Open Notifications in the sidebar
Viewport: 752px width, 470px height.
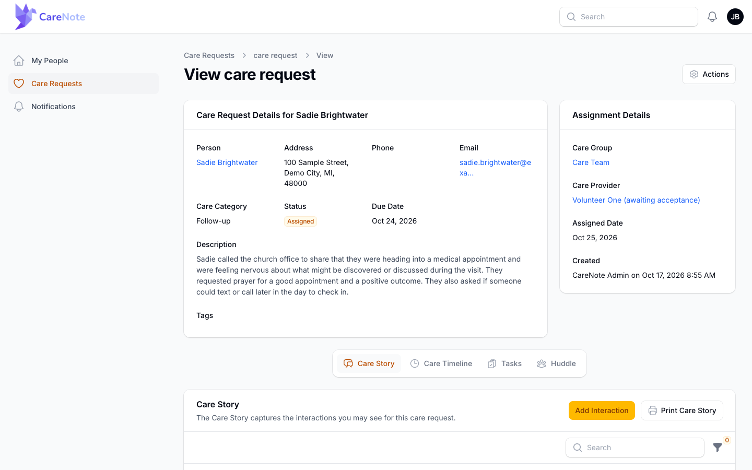click(84, 107)
